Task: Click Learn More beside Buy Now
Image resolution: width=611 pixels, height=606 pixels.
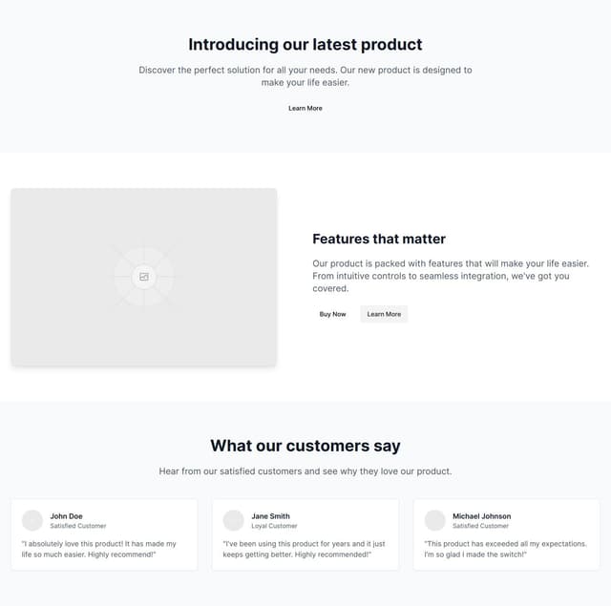Action: tap(384, 314)
